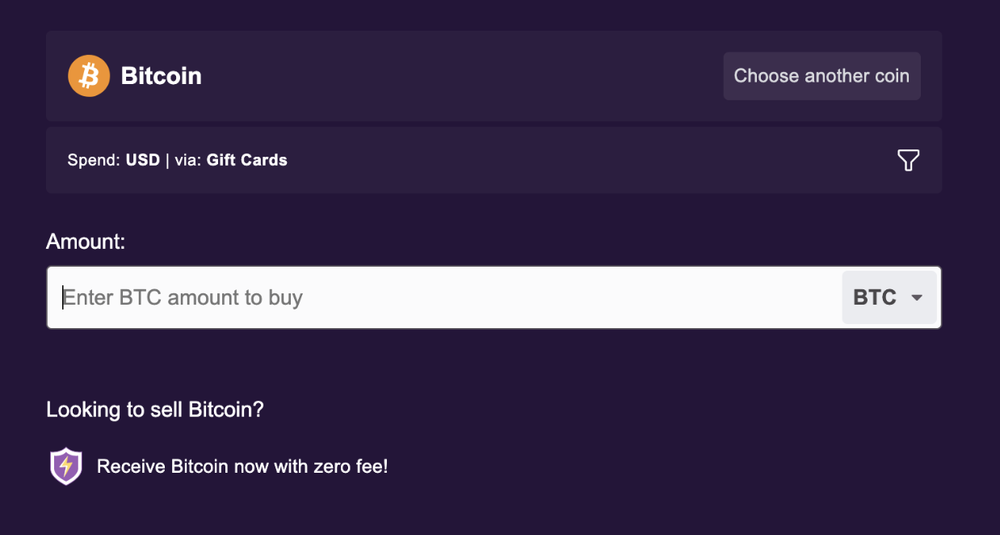Select the Gift Cards payment method value
Screen dimensions: 1000x535
[246, 160]
